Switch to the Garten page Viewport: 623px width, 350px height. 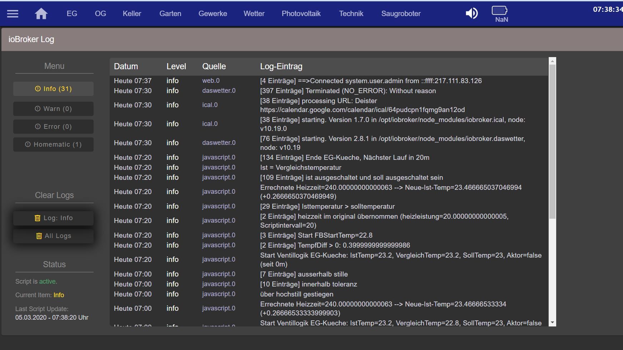pyautogui.click(x=170, y=14)
